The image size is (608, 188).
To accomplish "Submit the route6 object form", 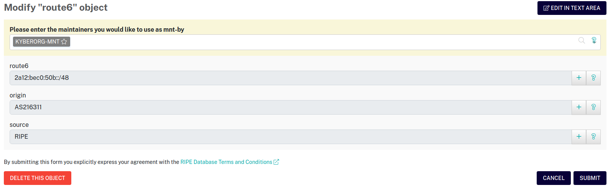I will pos(590,178).
